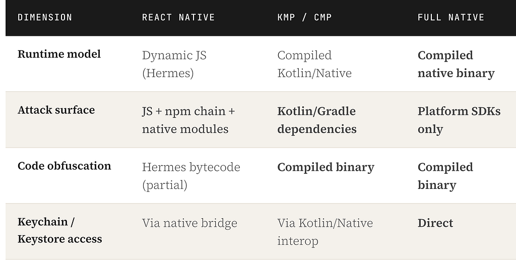Click the FULL NATIVE column header

point(451,17)
